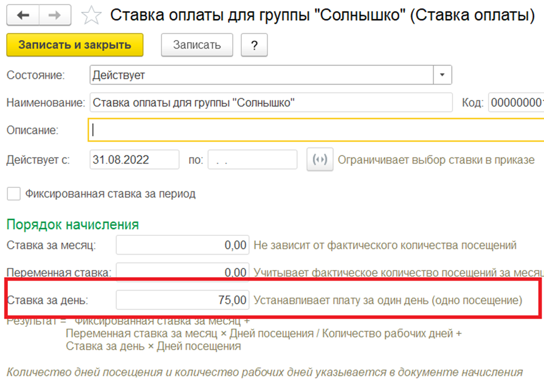Select the 'Состояние' field showing 'Действует'
The height and width of the screenshot is (381, 544).
262,75
